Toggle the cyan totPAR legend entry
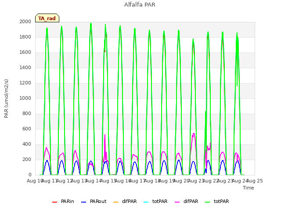The height and width of the screenshot is (210, 281). click(x=155, y=201)
